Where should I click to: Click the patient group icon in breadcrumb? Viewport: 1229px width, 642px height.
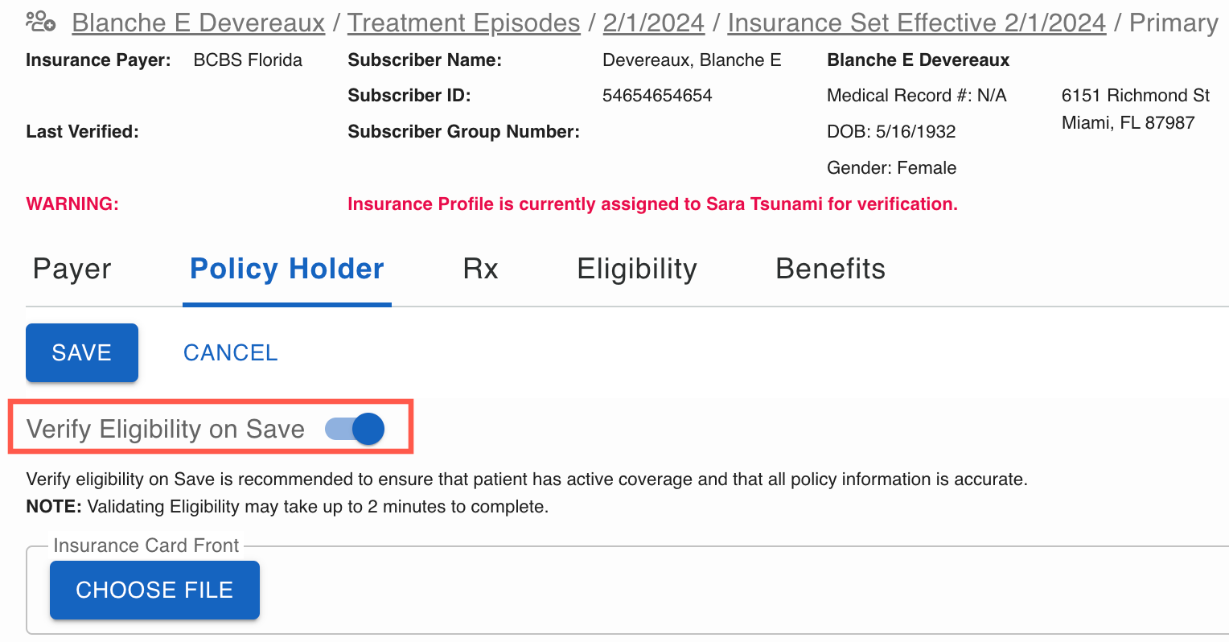[x=40, y=21]
